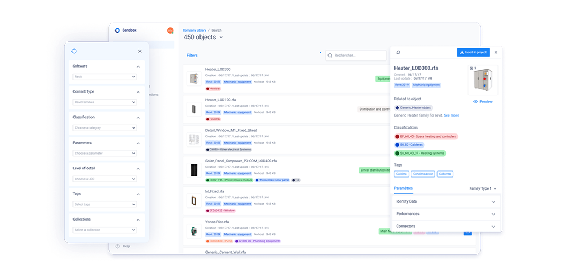The height and width of the screenshot is (275, 571).
Task: Click the reset filters refresh icon
Action: 74,51
